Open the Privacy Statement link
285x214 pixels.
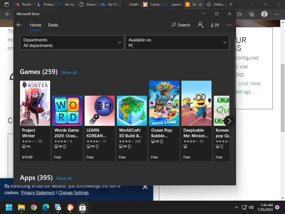click(38, 193)
